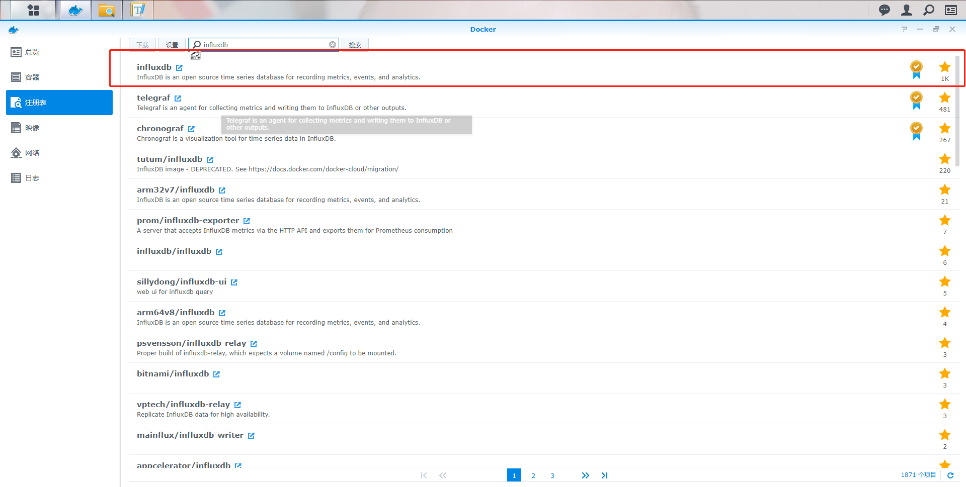966x487 pixels.
Task: Open mainflux/influxdb-writer external link icon
Action: pos(251,435)
